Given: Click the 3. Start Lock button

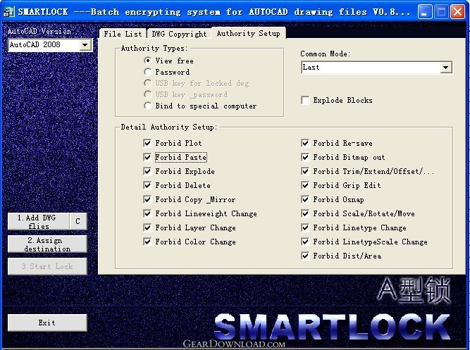Looking at the screenshot, I should (47, 266).
